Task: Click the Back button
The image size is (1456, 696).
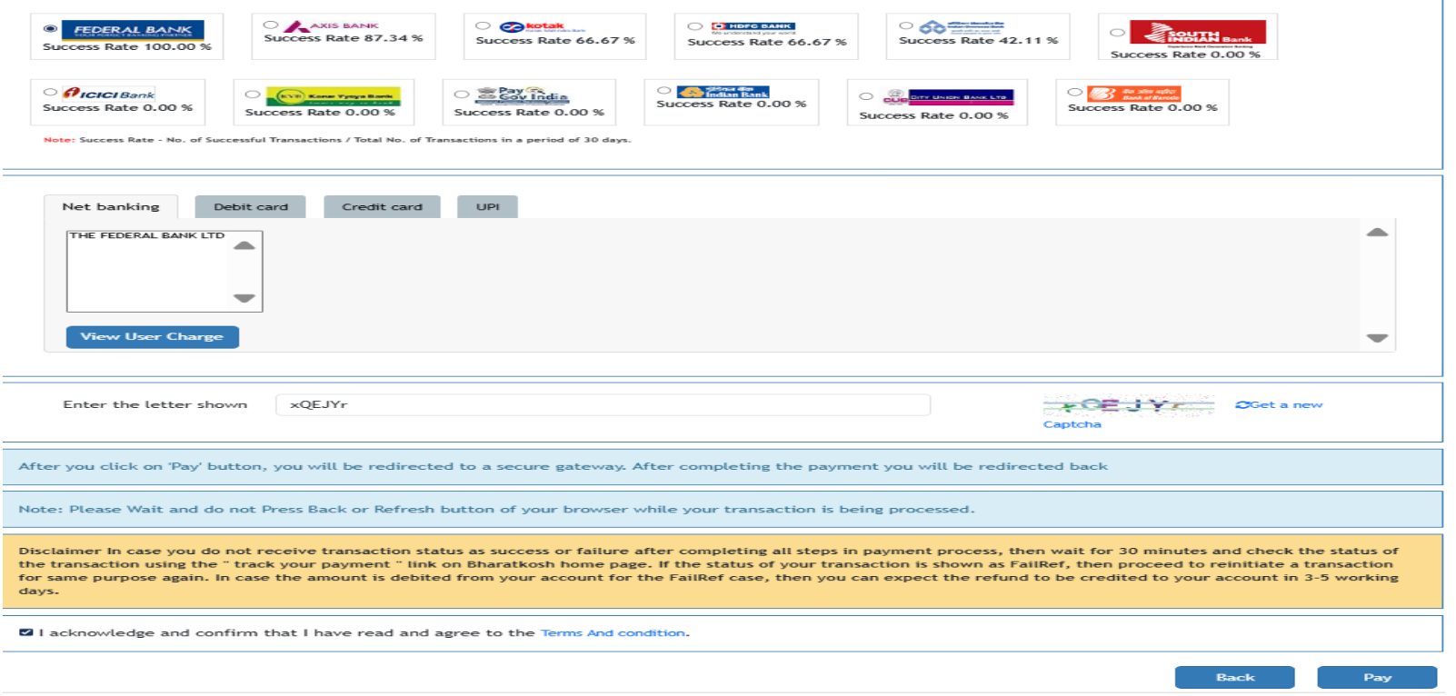Action: click(1235, 678)
